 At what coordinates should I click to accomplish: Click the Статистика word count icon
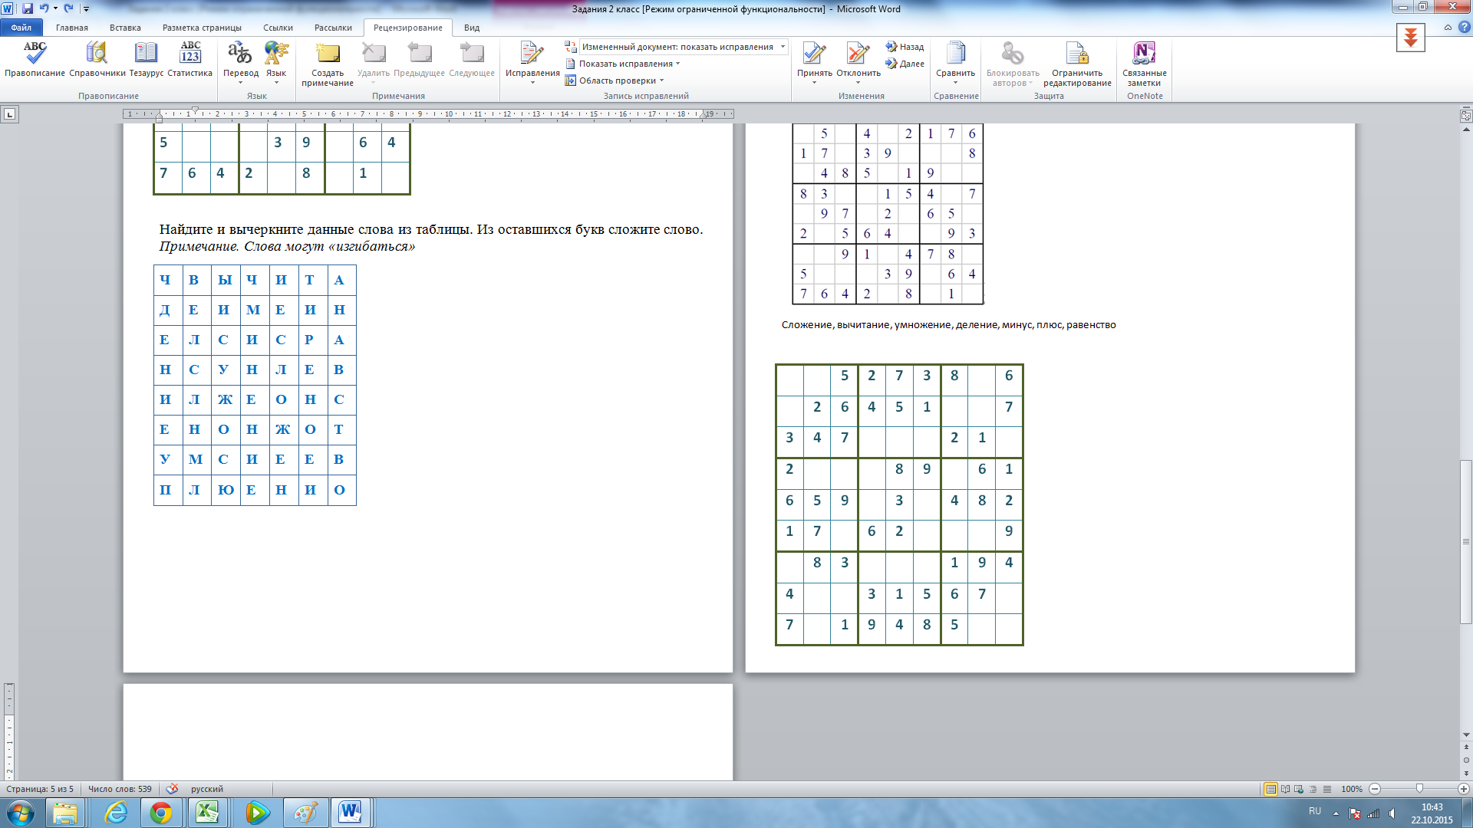point(189,54)
